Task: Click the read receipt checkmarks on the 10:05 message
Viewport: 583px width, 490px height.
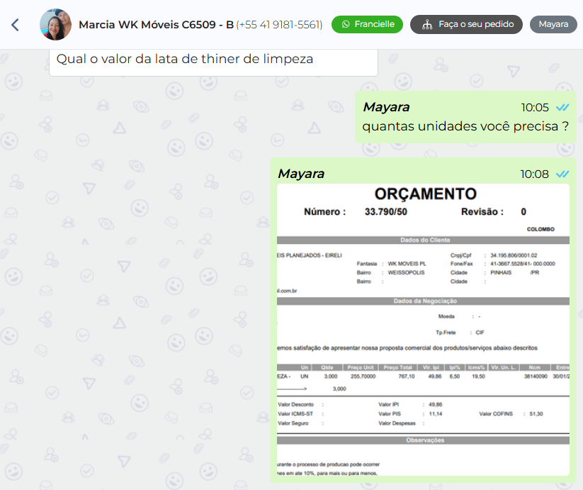Action: [562, 108]
